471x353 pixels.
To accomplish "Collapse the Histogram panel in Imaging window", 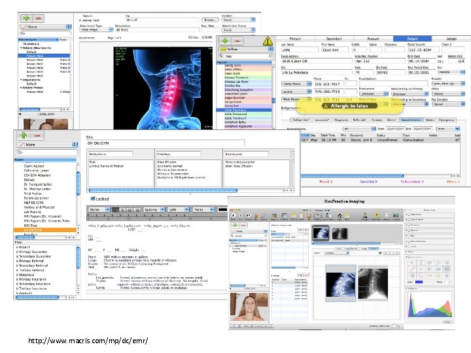I will pyautogui.click(x=407, y=288).
